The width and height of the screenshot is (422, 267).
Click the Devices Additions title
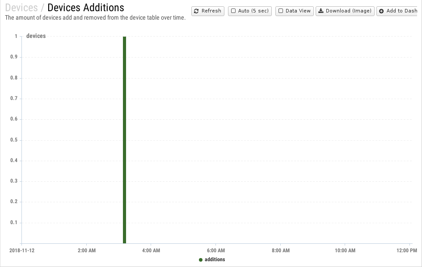click(x=86, y=8)
